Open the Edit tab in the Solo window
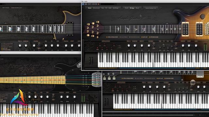The image size is (209, 117). click(110, 8)
